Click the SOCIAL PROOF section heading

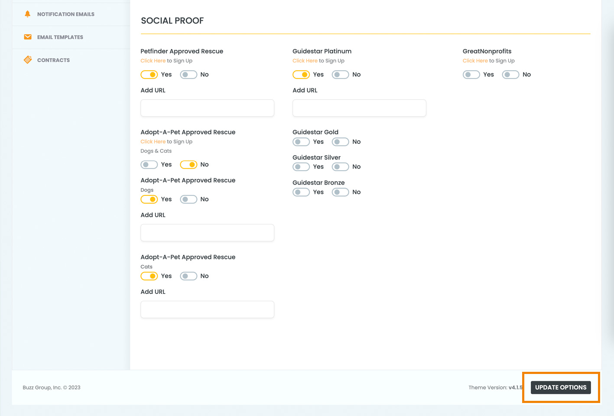coord(172,21)
